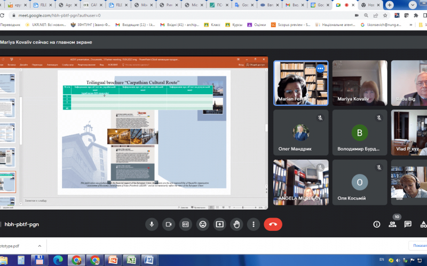Reload the page with refresh icon
427x266 pixels.
[2, 15]
